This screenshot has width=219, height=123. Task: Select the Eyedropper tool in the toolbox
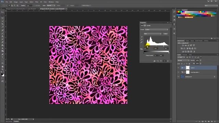point(2,27)
